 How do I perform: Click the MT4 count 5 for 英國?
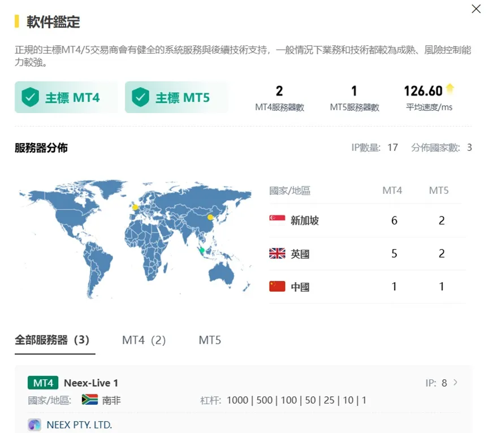394,253
